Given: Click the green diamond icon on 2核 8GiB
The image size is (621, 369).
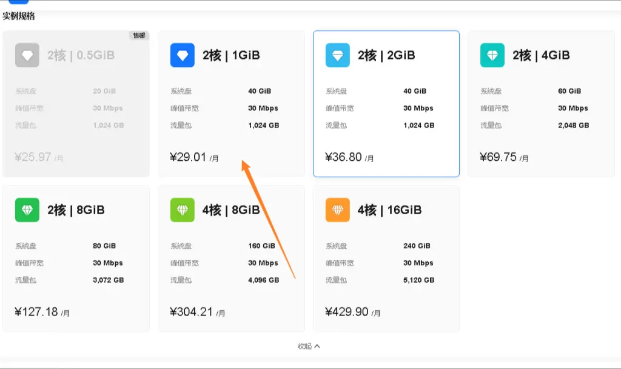Looking at the screenshot, I should click(27, 210).
